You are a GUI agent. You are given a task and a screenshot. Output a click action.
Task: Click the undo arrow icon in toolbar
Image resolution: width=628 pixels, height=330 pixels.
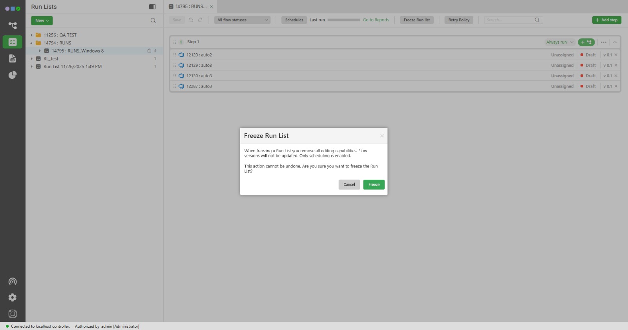click(x=191, y=20)
